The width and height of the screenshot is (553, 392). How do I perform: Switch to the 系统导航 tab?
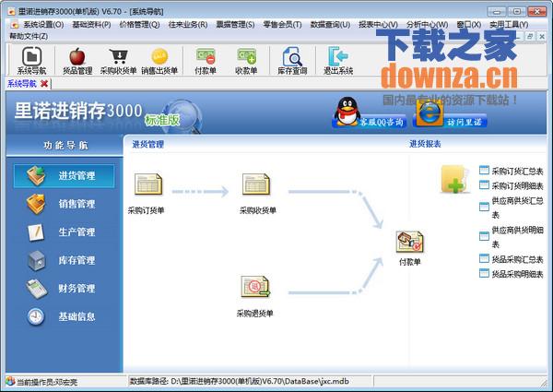point(22,84)
